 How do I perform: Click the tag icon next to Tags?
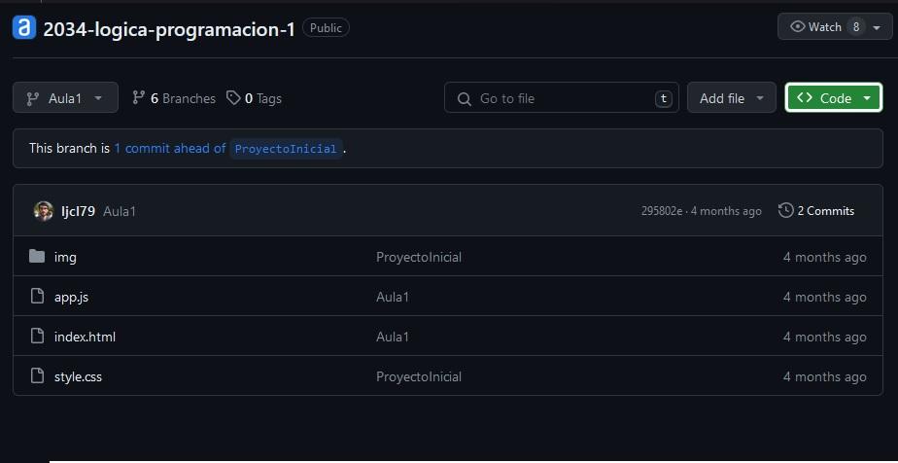tap(233, 98)
